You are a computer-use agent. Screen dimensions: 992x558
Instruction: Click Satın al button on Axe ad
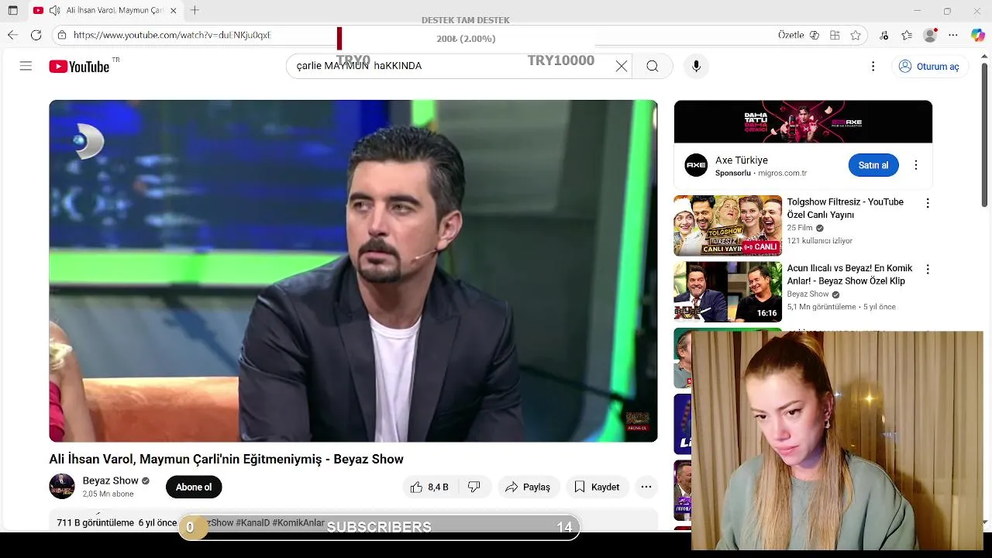(x=873, y=165)
